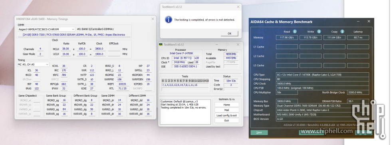This screenshot has height=145, width=391.
Task: Click the Channels value field showing 4
Action: click(x=40, y=49)
